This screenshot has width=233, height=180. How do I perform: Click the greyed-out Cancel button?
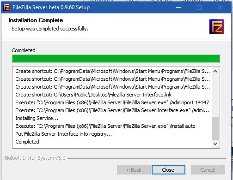point(208,170)
